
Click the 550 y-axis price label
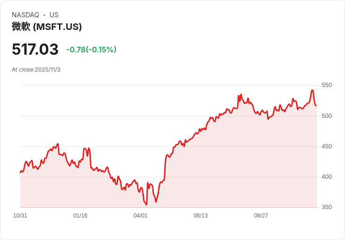coord(327,85)
